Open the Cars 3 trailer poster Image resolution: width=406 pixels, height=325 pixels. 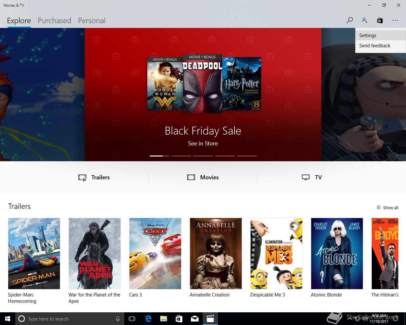(155, 253)
